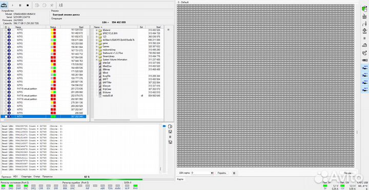This screenshot has height=190, width=369.
Task: Expand the Starbound v1.2.2 Rus folder
Action: pos(96,53)
